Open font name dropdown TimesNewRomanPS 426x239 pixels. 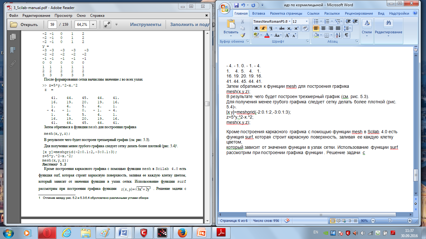pyautogui.click(x=289, y=21)
